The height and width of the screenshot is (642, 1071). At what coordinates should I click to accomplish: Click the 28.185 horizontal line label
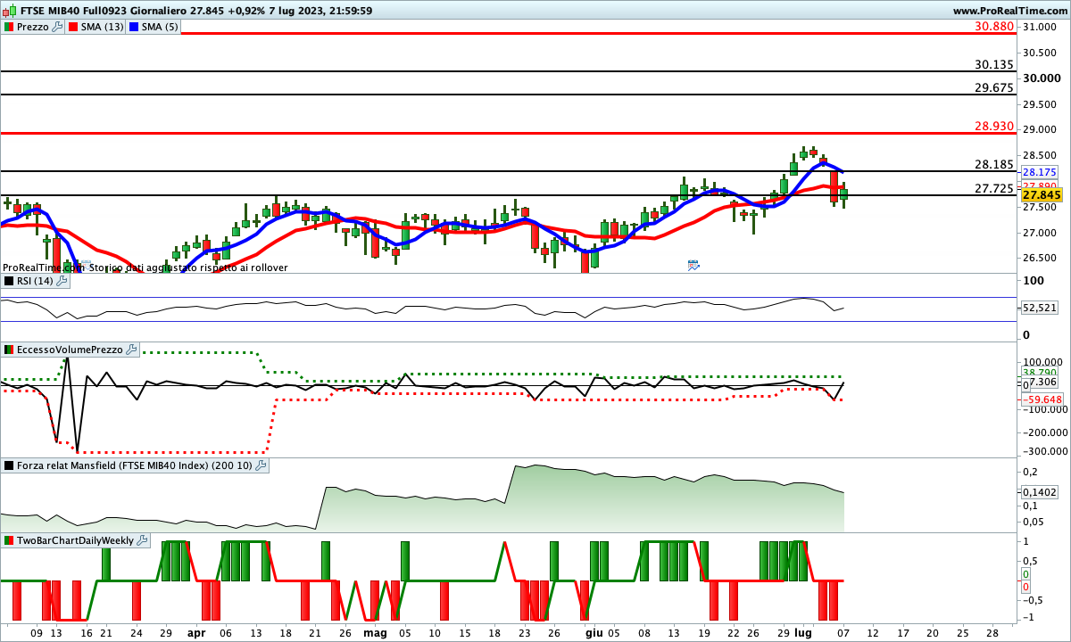tap(995, 164)
